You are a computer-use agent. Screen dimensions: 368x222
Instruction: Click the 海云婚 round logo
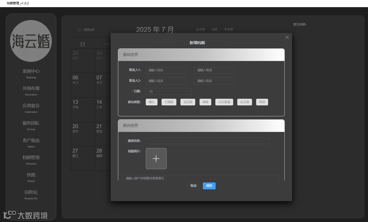pyautogui.click(x=31, y=41)
